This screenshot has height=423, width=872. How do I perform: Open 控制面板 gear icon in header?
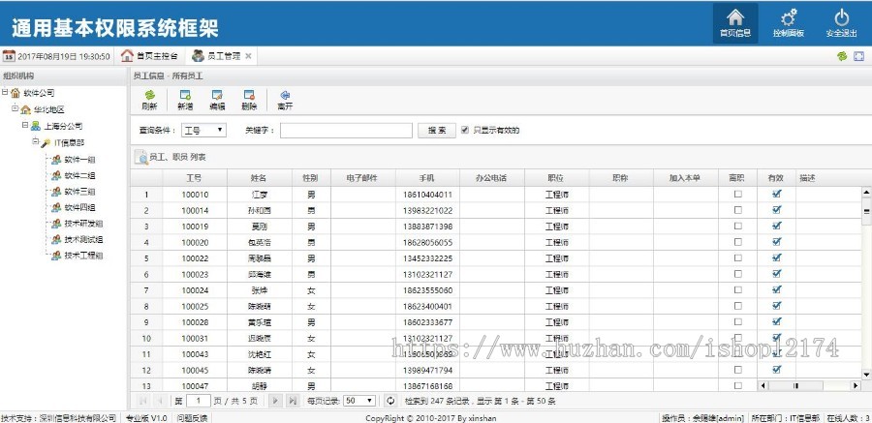(788, 17)
